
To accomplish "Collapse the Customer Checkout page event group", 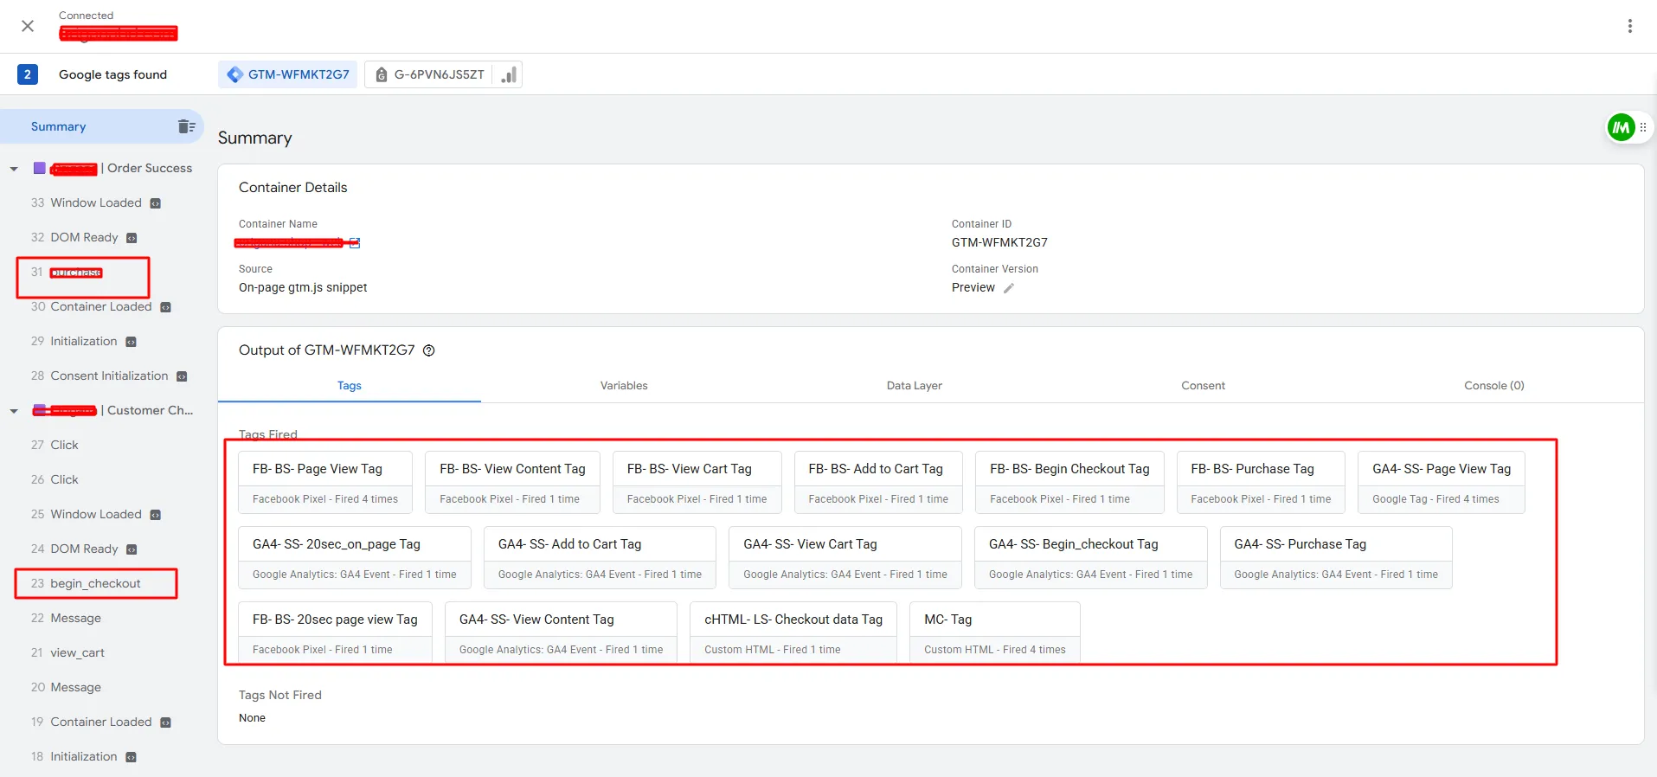I will point(14,411).
